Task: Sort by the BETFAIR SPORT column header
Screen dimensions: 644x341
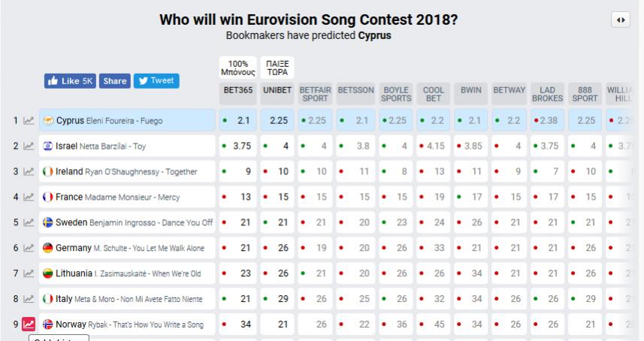Action: pos(316,93)
